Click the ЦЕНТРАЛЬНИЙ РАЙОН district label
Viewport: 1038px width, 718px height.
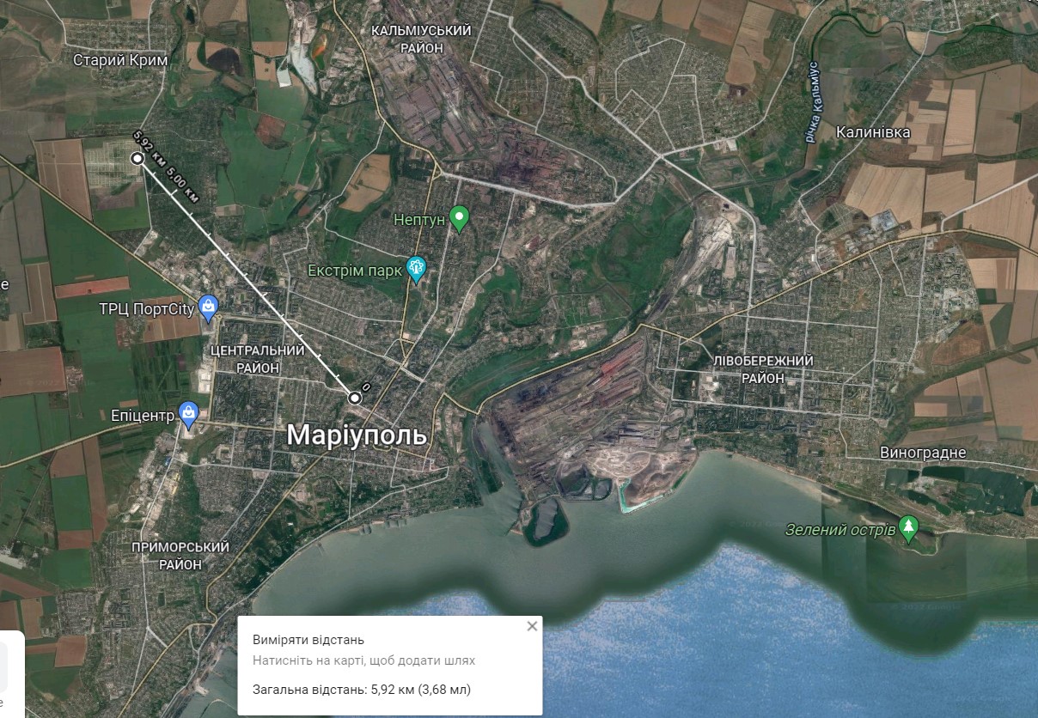coord(258,359)
